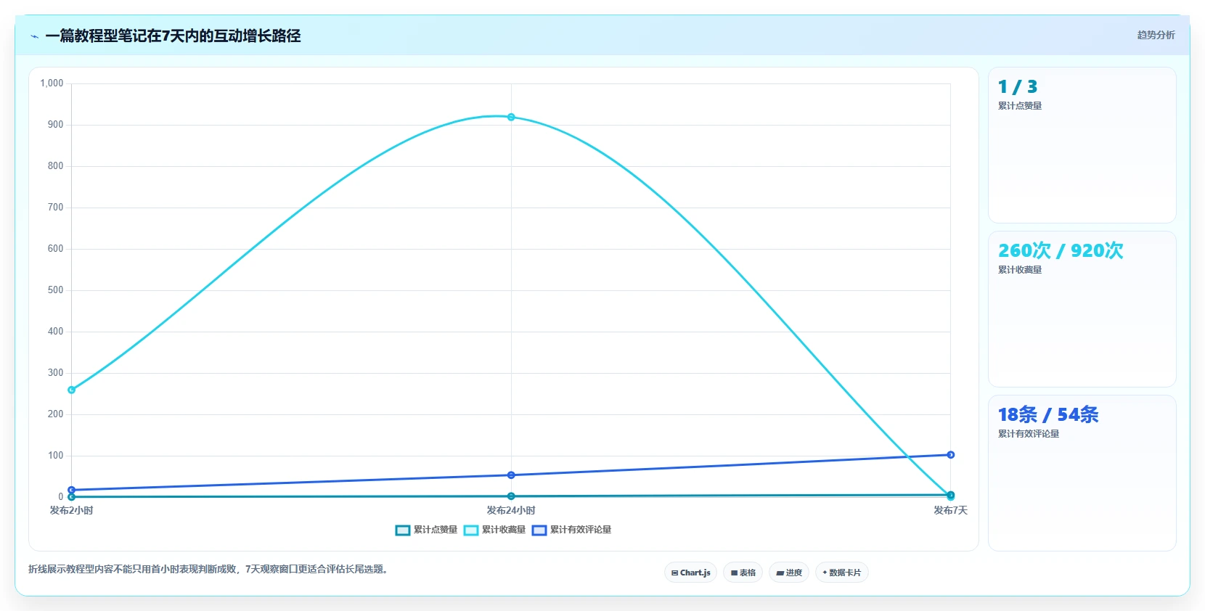Click the 100 y-axis label
Screen dimensions: 1205x611
click(x=55, y=456)
